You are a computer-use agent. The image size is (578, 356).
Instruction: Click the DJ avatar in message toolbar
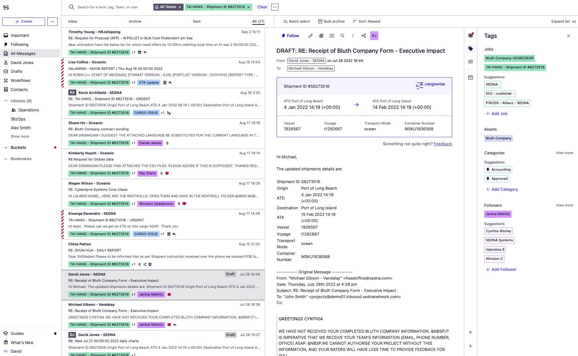pos(374,36)
